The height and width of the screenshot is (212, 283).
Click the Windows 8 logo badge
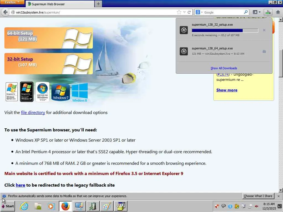coord(80,92)
